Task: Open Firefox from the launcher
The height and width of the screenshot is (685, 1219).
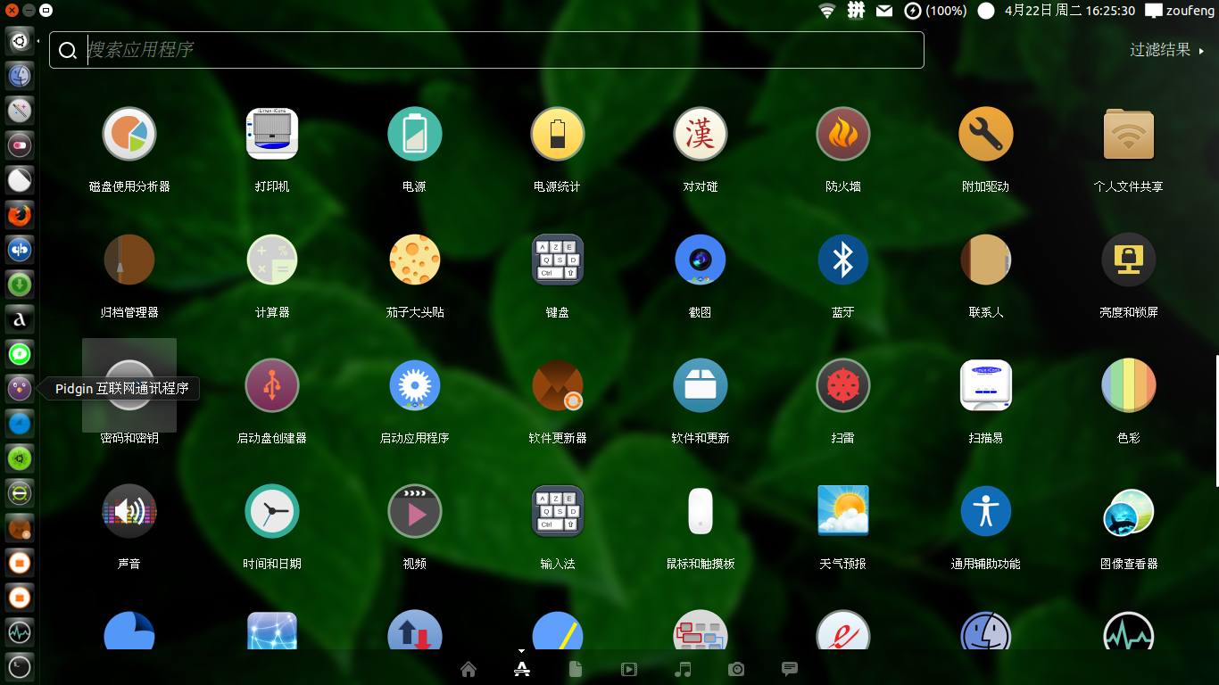Action: click(20, 215)
